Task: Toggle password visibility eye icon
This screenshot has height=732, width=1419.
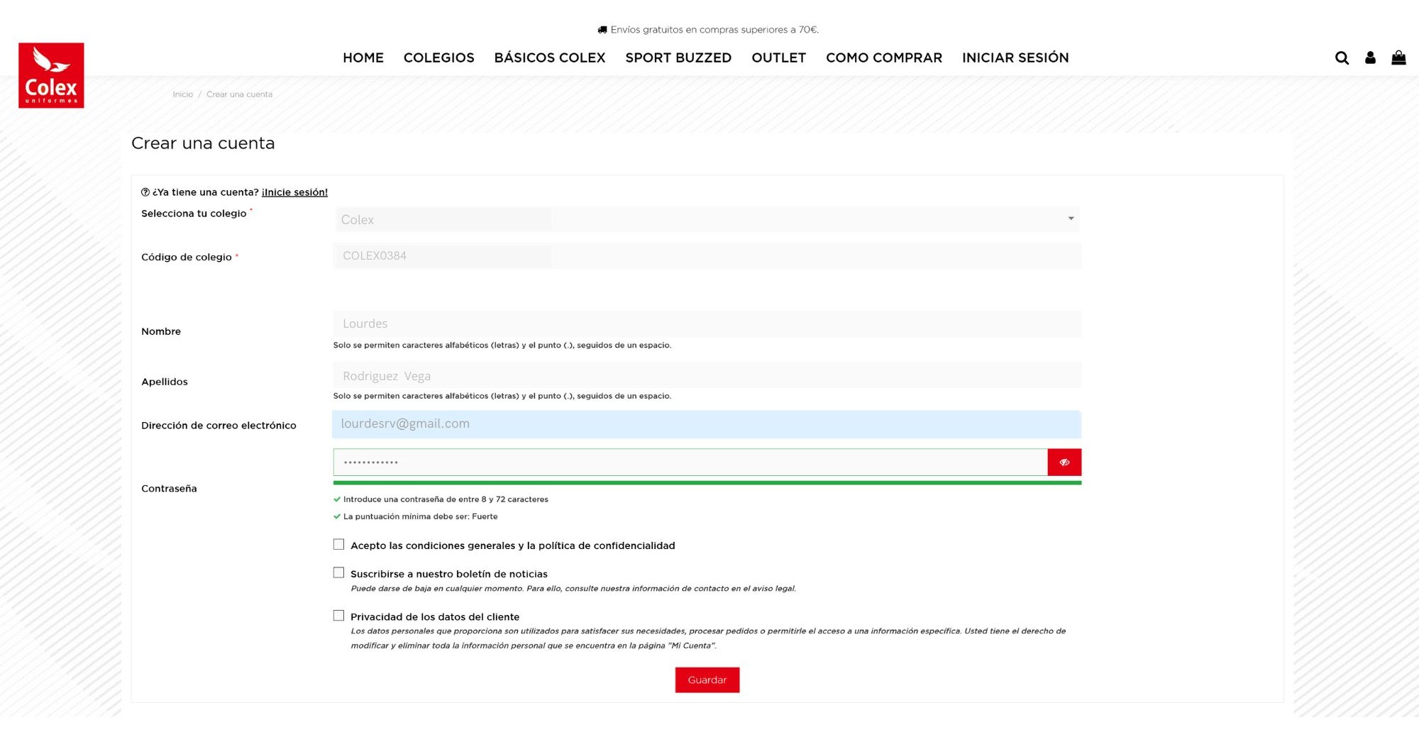Action: pyautogui.click(x=1064, y=462)
